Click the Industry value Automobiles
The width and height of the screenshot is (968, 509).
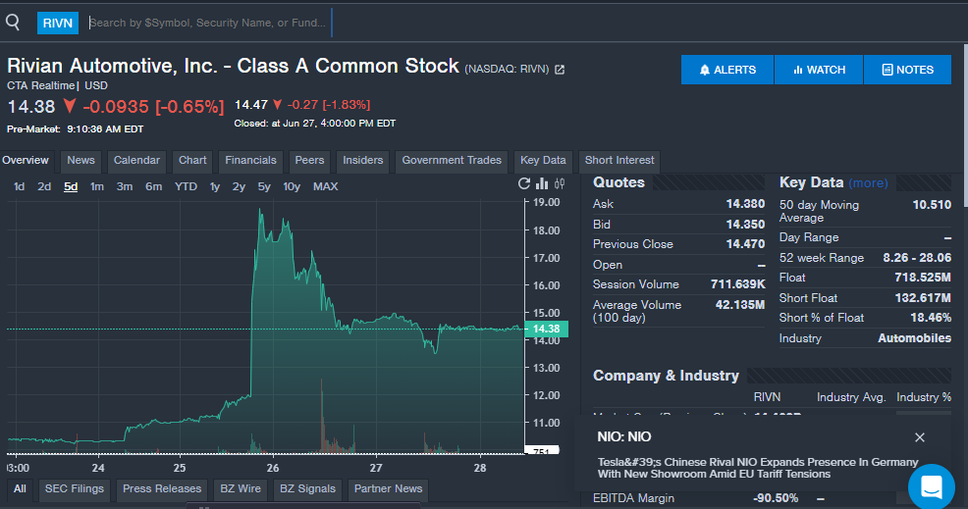point(914,338)
